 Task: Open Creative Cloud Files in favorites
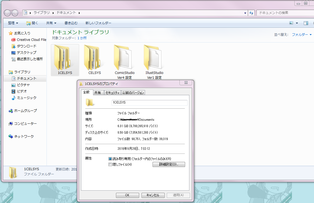coord(29,40)
